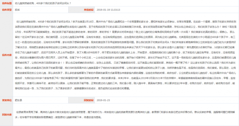This screenshot has height=126, width=239.
Task: Click the 回复时间 label
Action: coord(88,100)
